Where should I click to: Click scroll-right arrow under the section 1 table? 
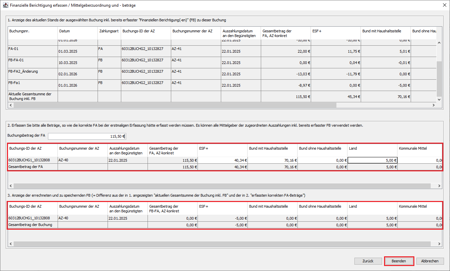pos(433,105)
